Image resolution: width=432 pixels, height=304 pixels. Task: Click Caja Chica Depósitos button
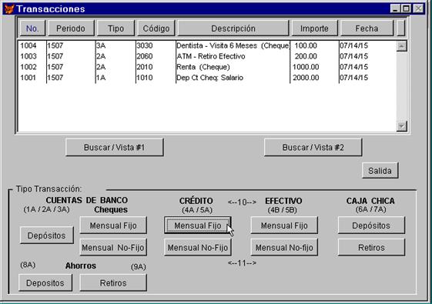[x=371, y=225]
